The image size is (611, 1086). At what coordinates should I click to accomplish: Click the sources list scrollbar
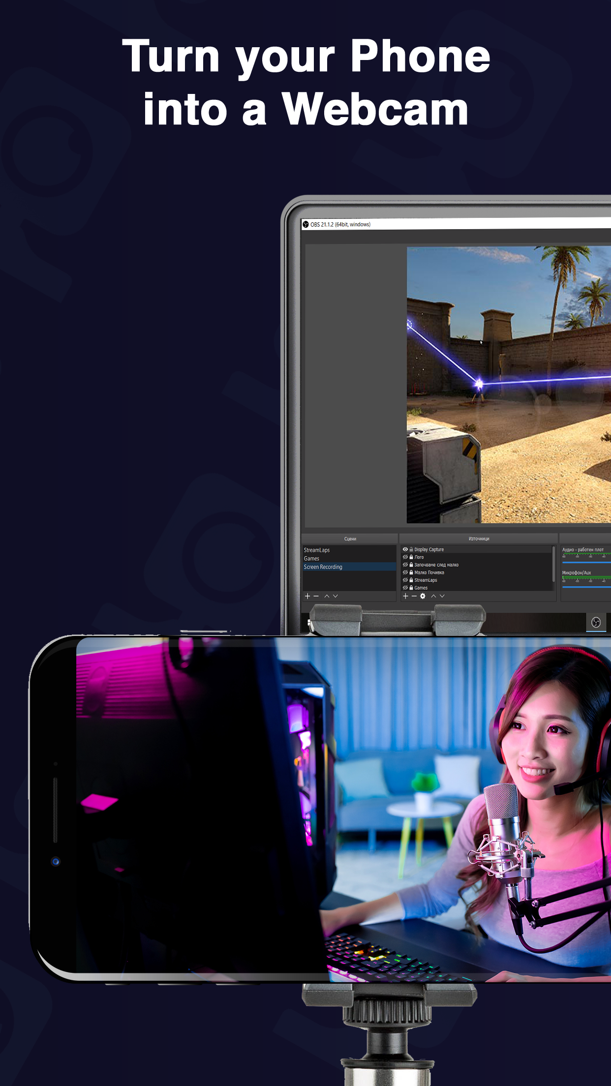pyautogui.click(x=554, y=563)
